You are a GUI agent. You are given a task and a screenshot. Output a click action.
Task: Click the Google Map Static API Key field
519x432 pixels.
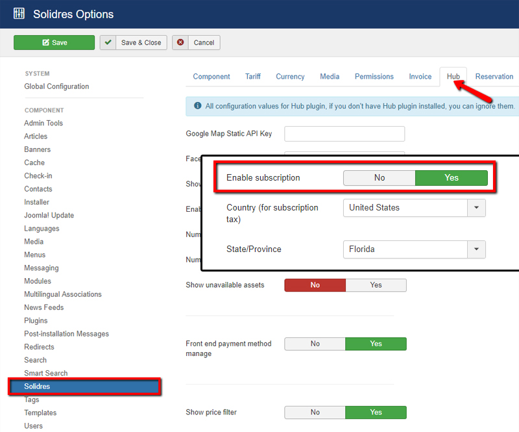tap(344, 133)
